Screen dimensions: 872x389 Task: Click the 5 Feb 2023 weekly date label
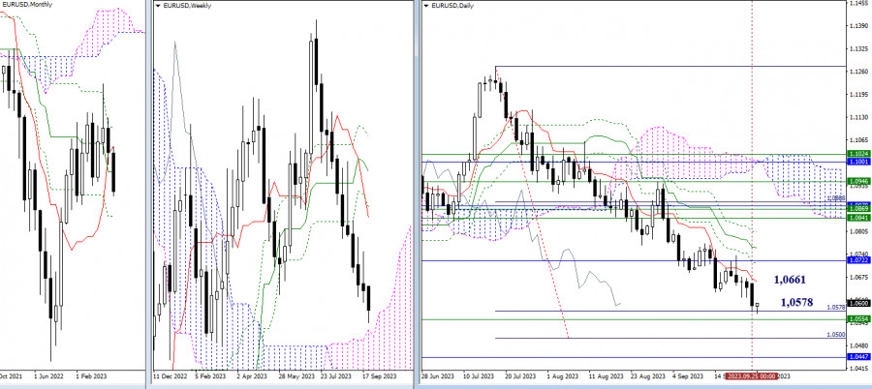pyautogui.click(x=212, y=376)
